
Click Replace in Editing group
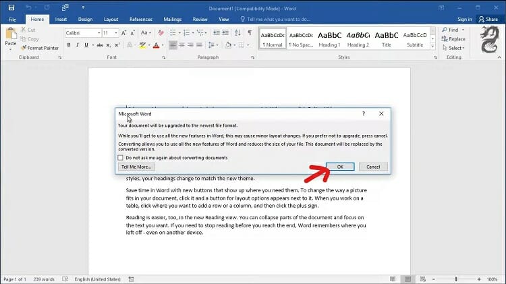click(x=453, y=38)
